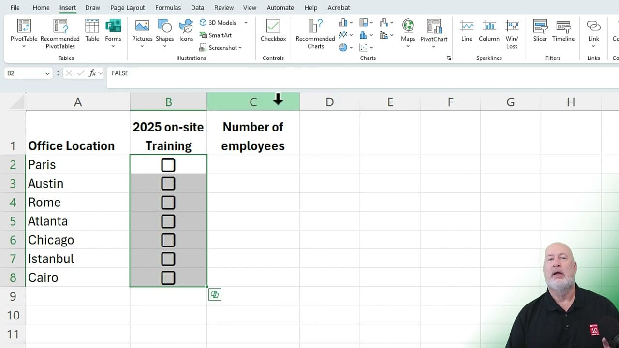Viewport: 619px width, 348px height.
Task: Insert a Maps chart
Action: tap(408, 30)
